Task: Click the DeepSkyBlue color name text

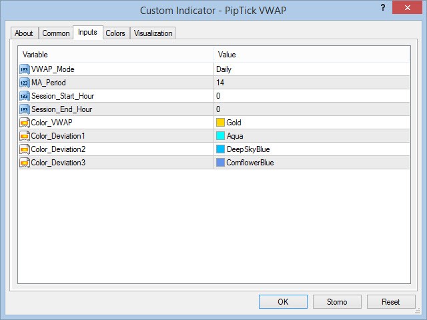Action: click(x=248, y=149)
